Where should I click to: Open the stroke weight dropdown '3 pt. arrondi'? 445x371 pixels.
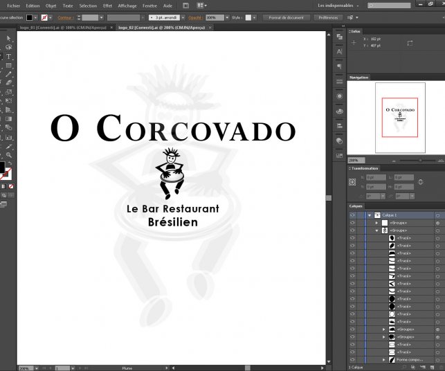[x=166, y=17]
